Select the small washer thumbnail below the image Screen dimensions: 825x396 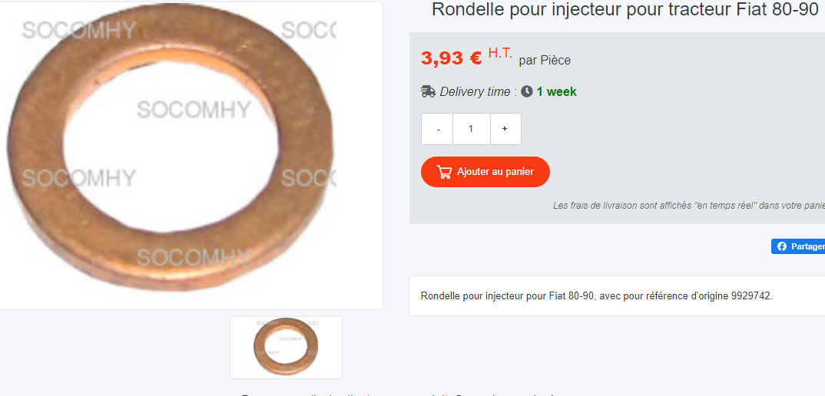[287, 347]
